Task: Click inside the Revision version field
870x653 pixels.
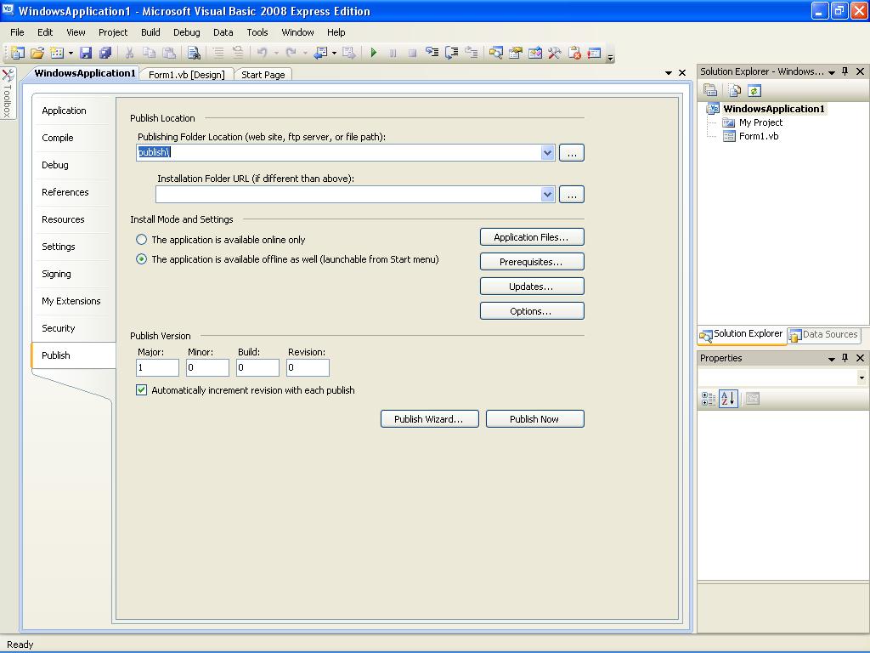Action: (x=308, y=367)
